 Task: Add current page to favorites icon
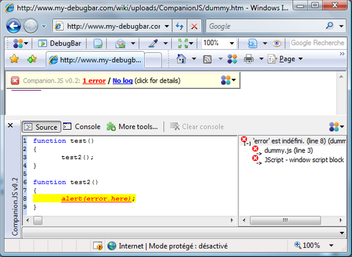[32, 59]
